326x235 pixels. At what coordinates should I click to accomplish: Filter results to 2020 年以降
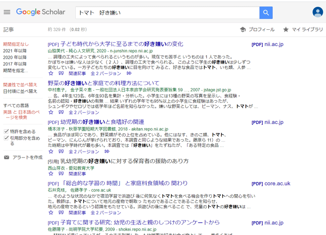coord(15,57)
